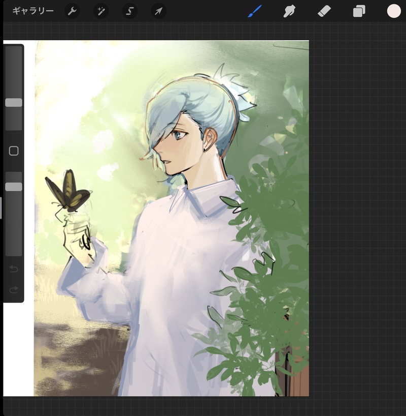Select the Transform arrow tool
Image resolution: width=406 pixels, height=416 pixels.
tap(159, 11)
